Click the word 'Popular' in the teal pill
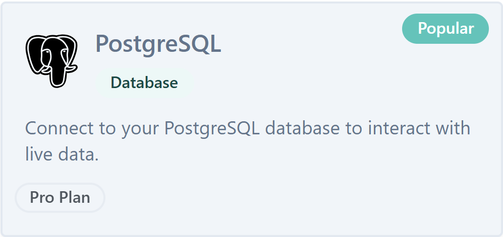Screen dimensions: 503x237 [445, 29]
